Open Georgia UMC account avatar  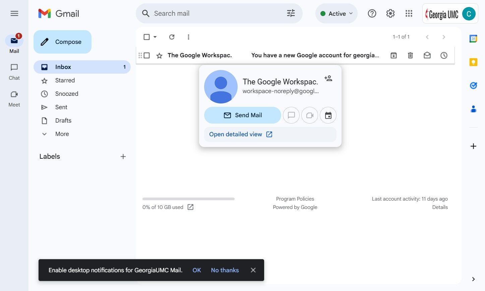469,14
